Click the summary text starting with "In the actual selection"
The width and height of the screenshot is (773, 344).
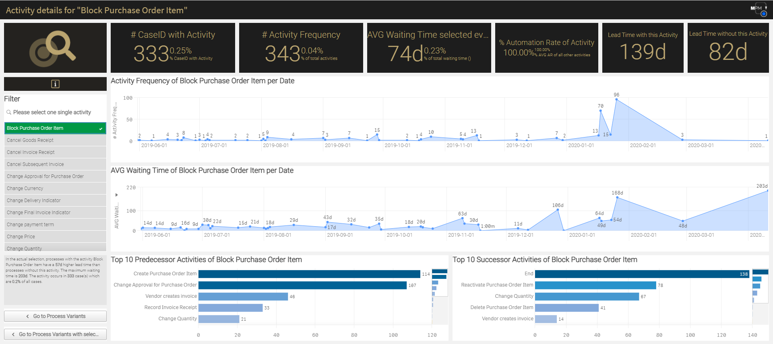point(54,270)
